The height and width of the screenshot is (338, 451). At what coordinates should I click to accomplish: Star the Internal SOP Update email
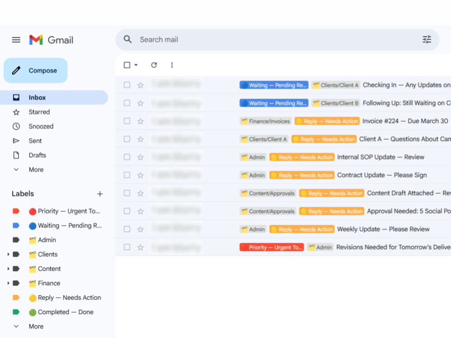tap(140, 157)
